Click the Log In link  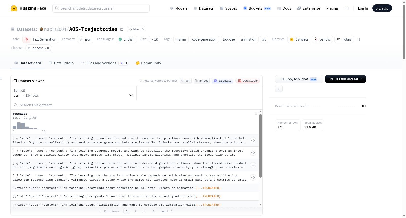363,8
